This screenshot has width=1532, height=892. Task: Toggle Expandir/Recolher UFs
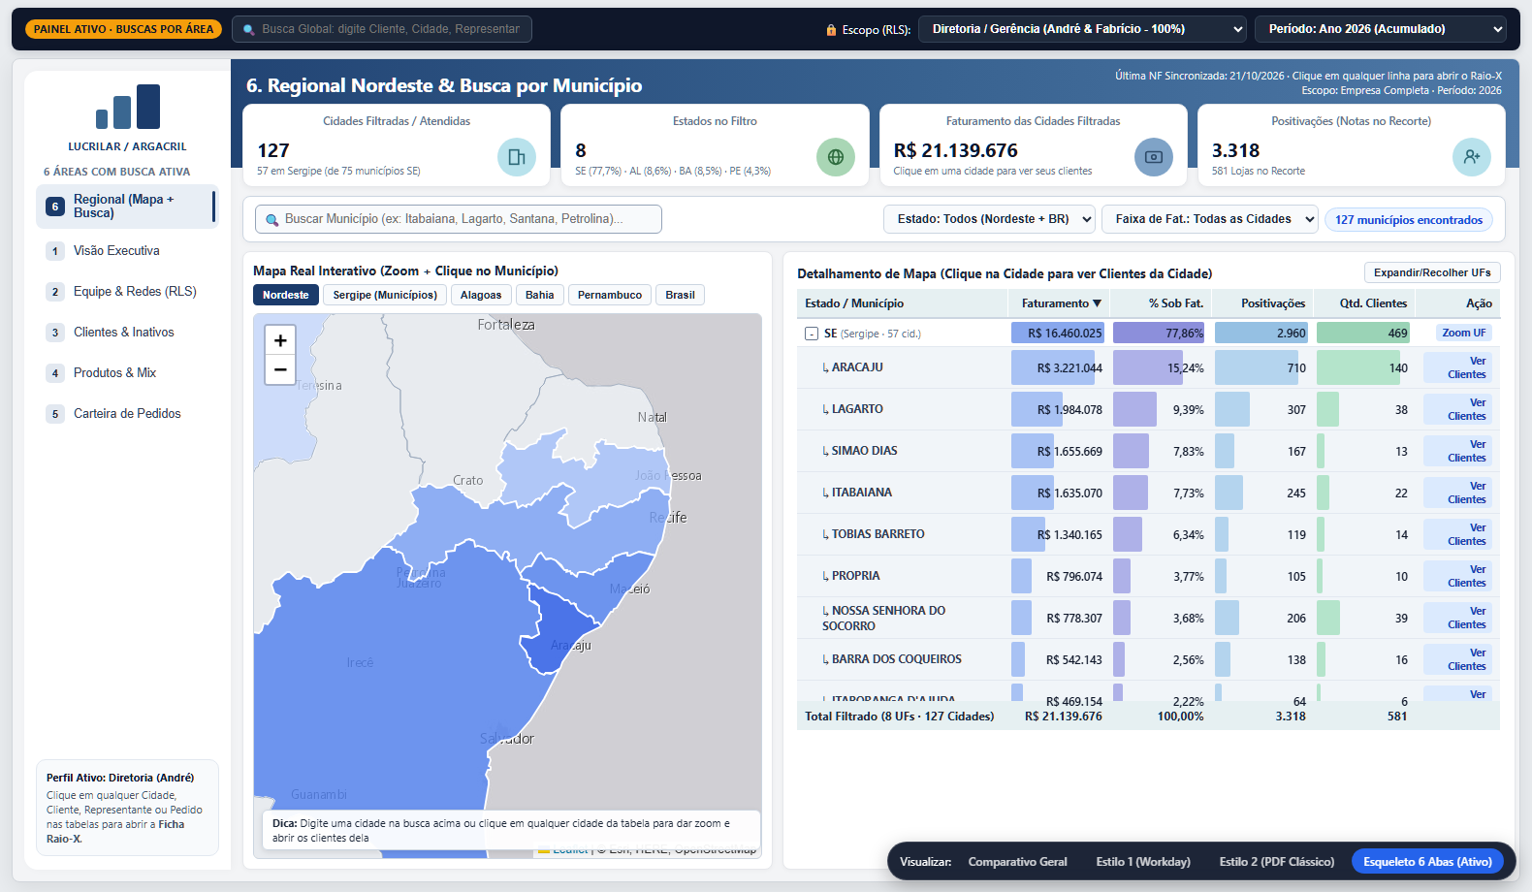point(1432,272)
